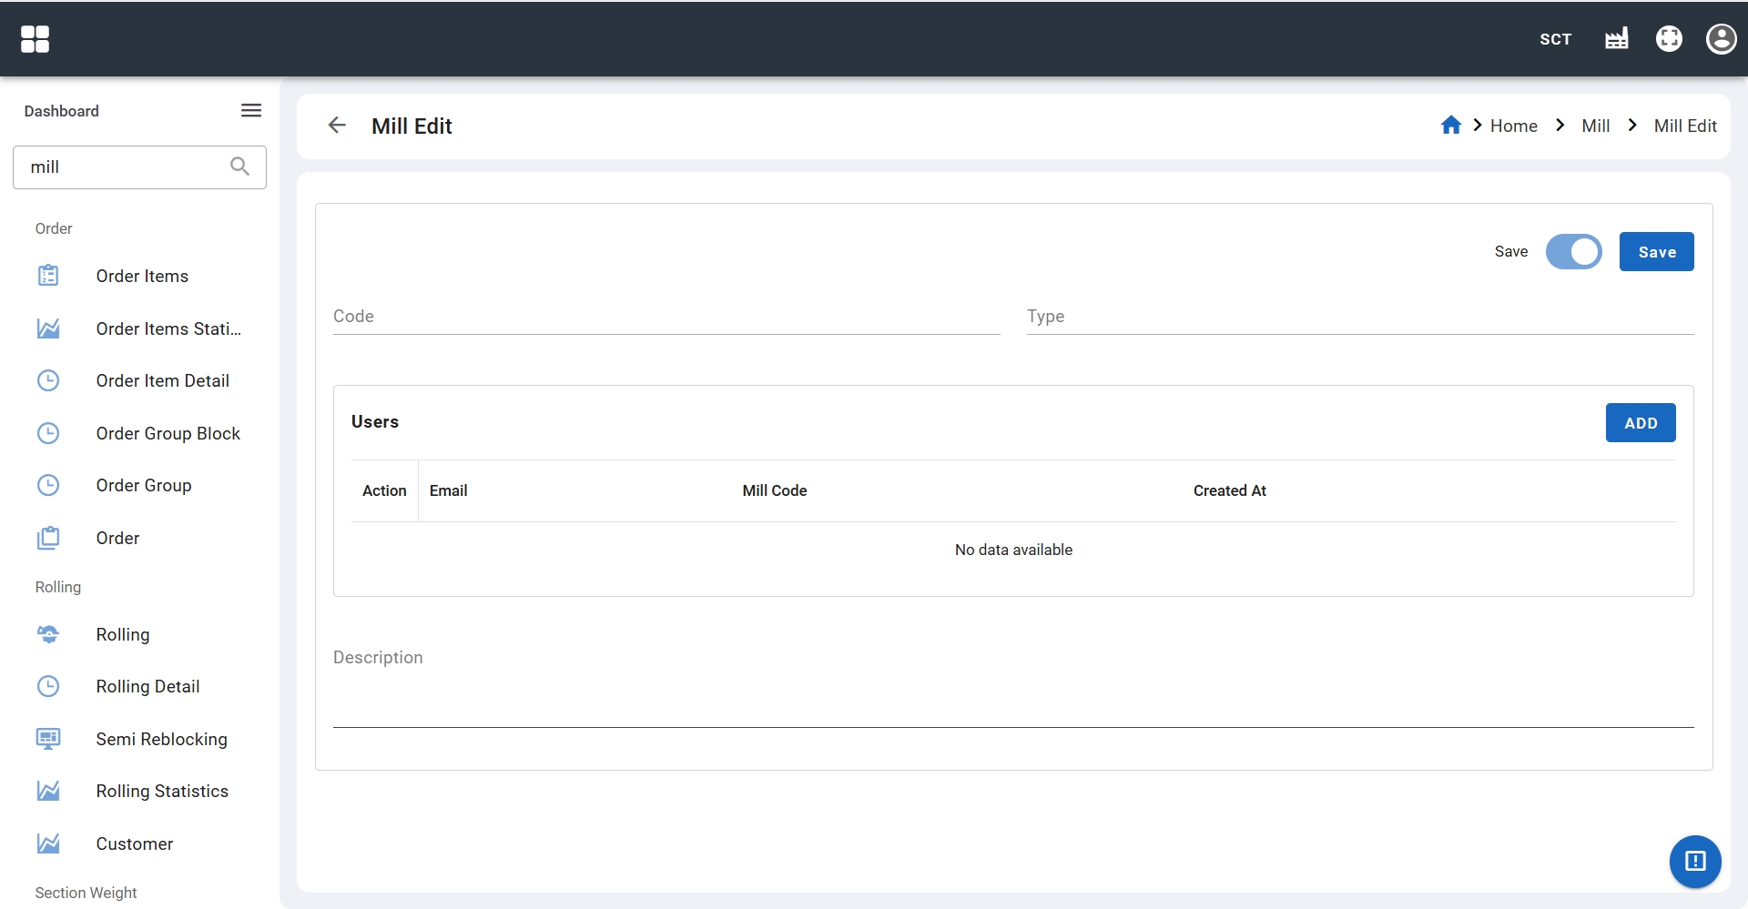Image resolution: width=1748 pixels, height=909 pixels.
Task: Open the Type dropdown field
Action: pyautogui.click(x=1359, y=317)
